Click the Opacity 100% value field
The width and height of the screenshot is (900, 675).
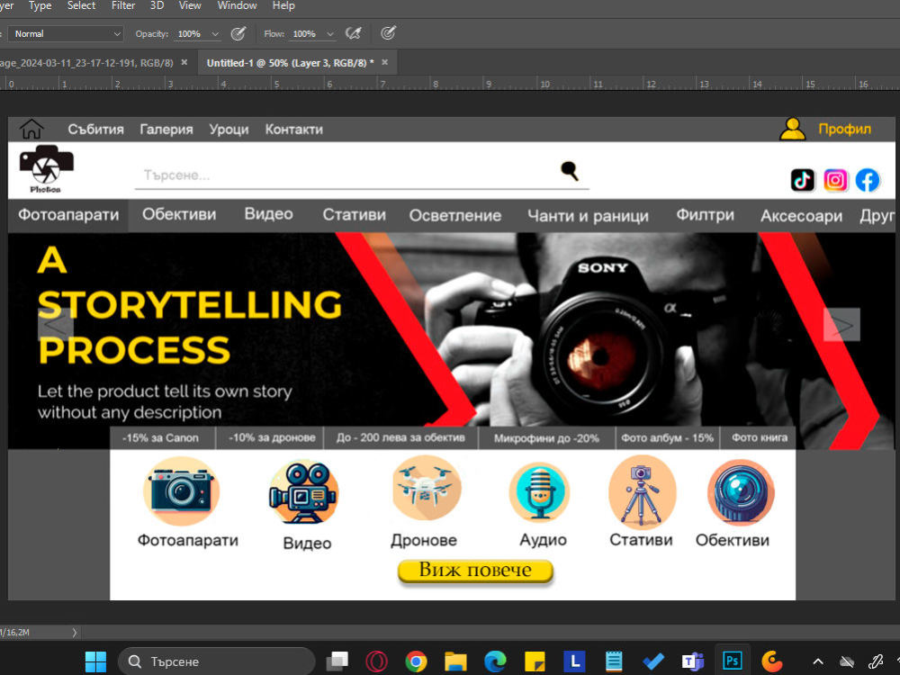[x=190, y=34]
